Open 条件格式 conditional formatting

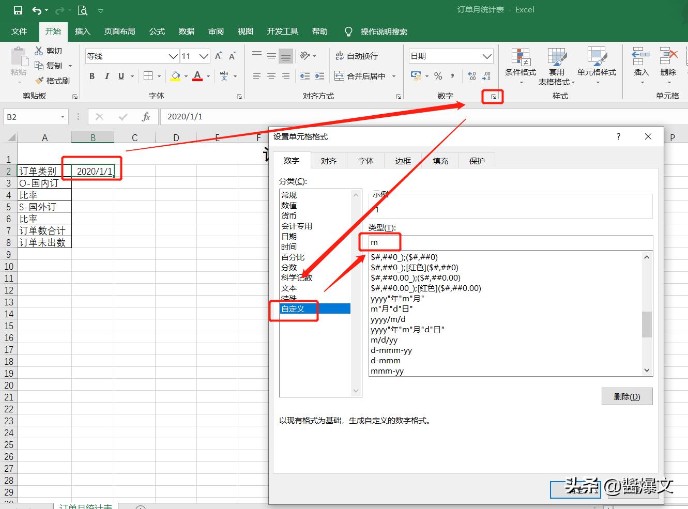[x=521, y=66]
